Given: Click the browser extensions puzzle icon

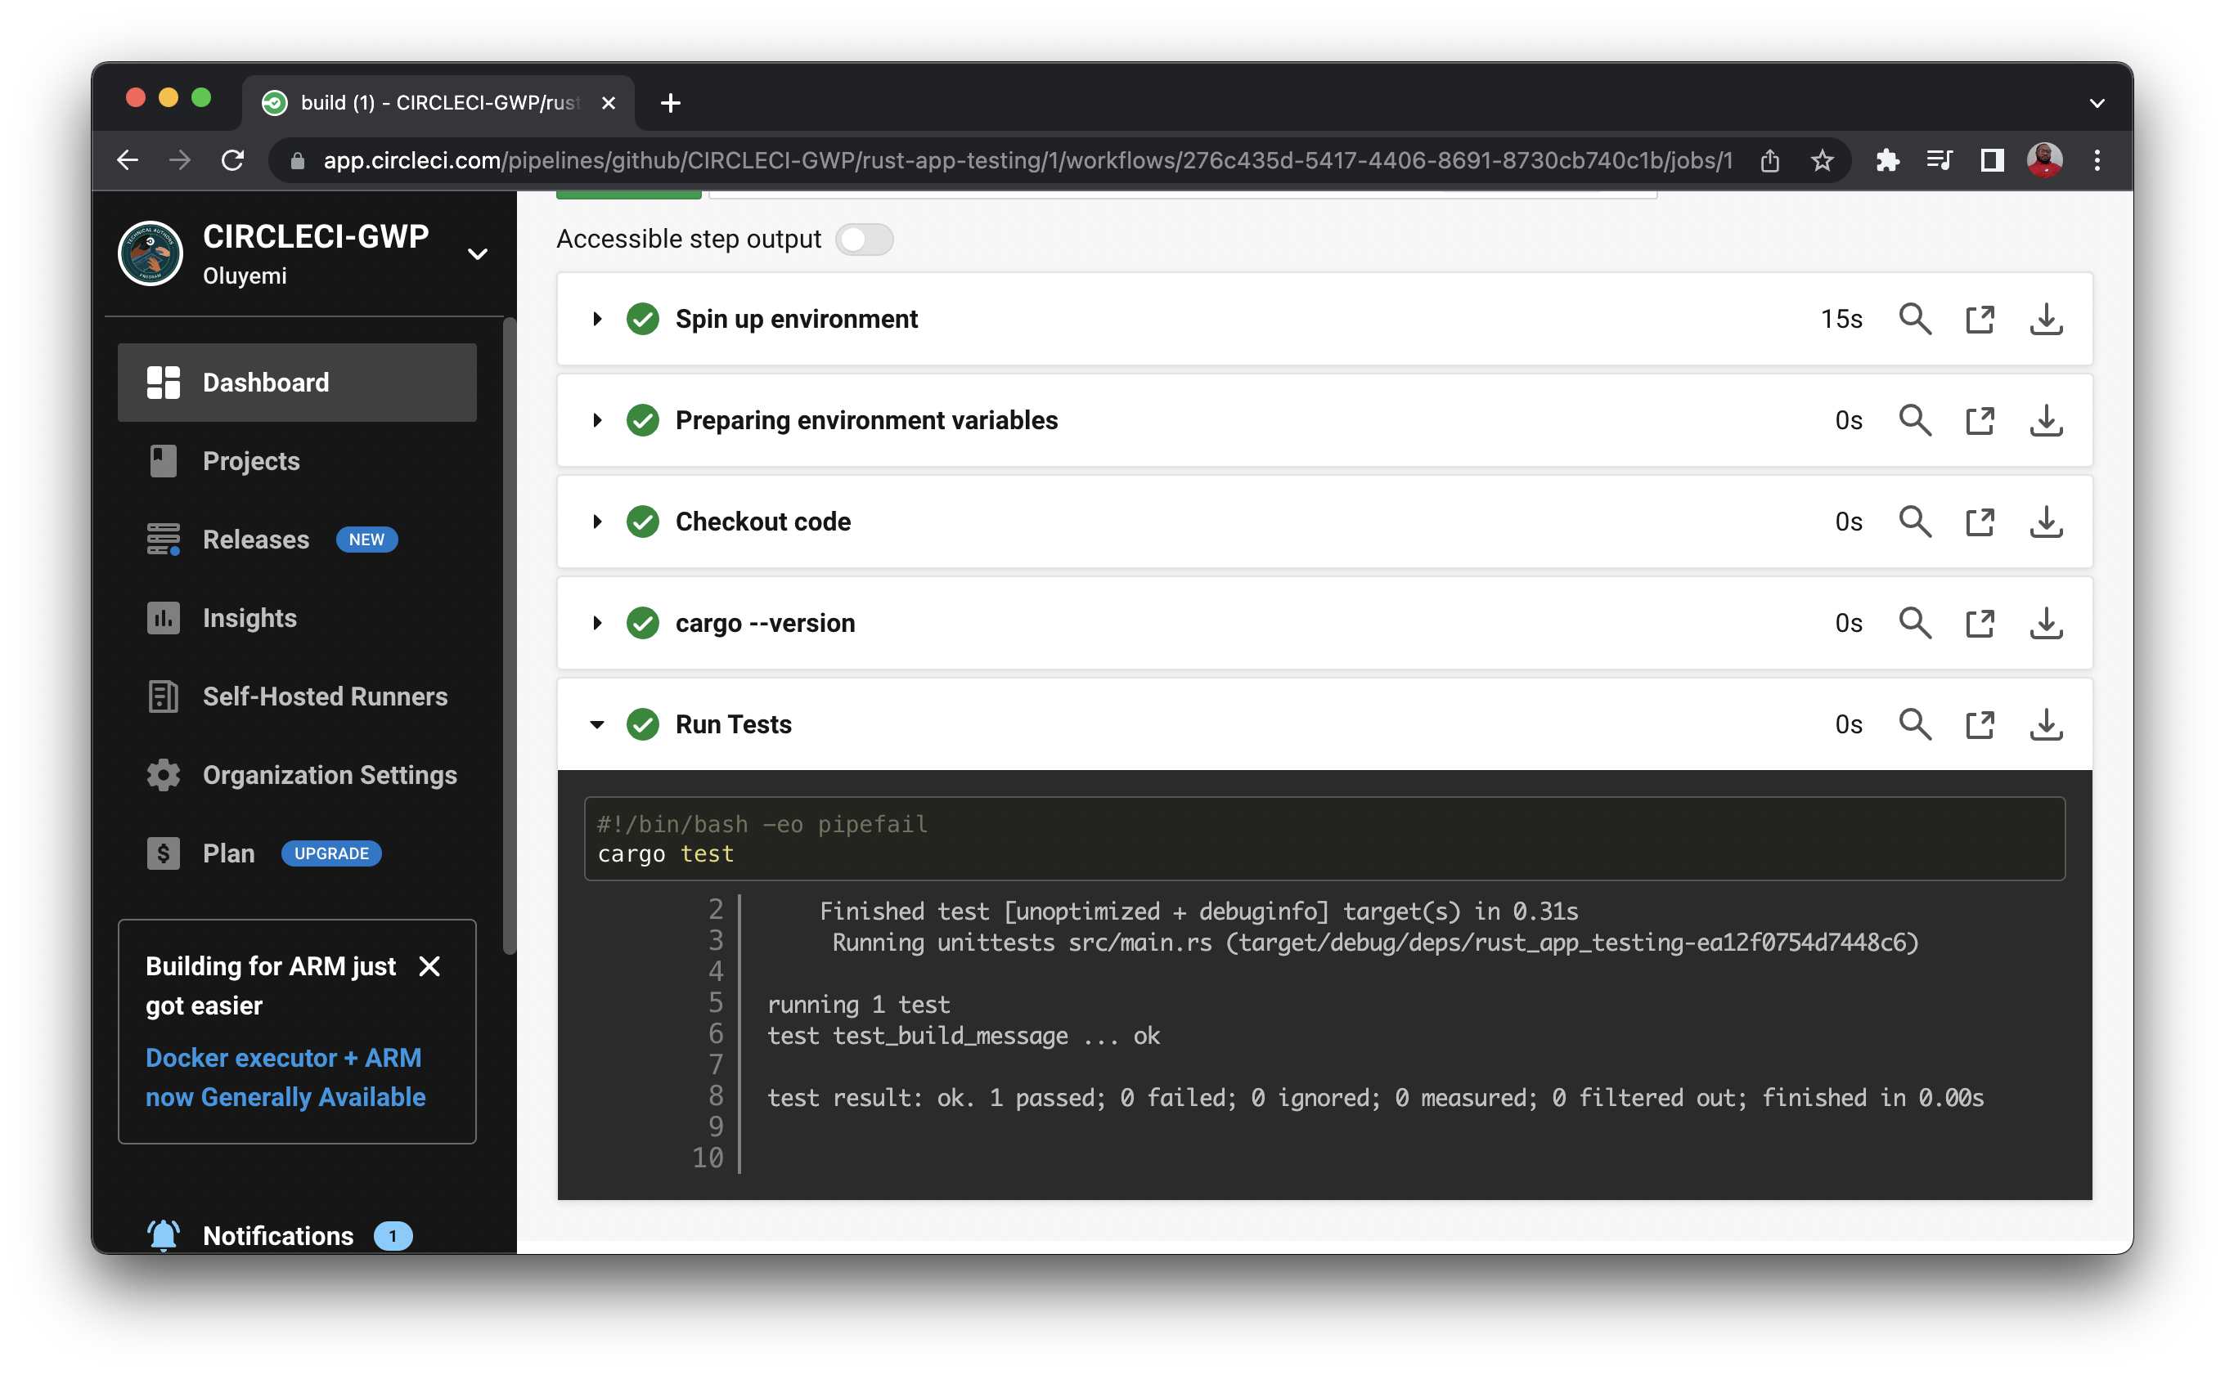Looking at the screenshot, I should coord(1887,161).
